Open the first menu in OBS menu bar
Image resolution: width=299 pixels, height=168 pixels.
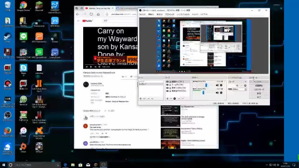point(142,14)
